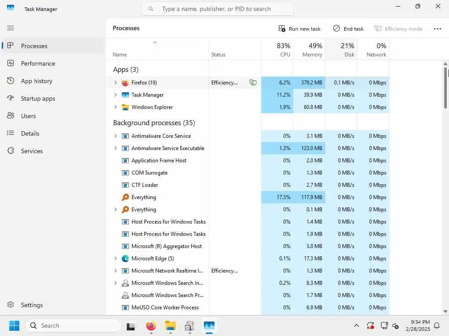Select the Application Frame Host process
Viewport: 449px width, 336px height.
[x=248, y=161]
